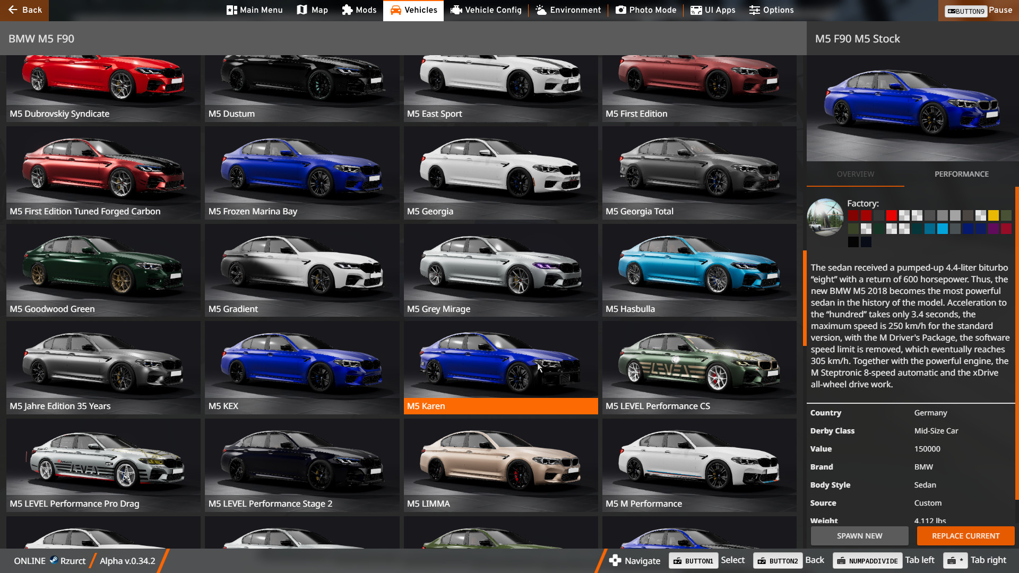Open the Main Menu tab
The width and height of the screenshot is (1019, 573).
(x=255, y=10)
